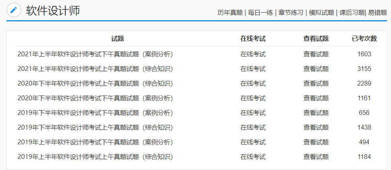Select the 课后习题 tab
Screen dimensions: 391x170
[x=352, y=12]
